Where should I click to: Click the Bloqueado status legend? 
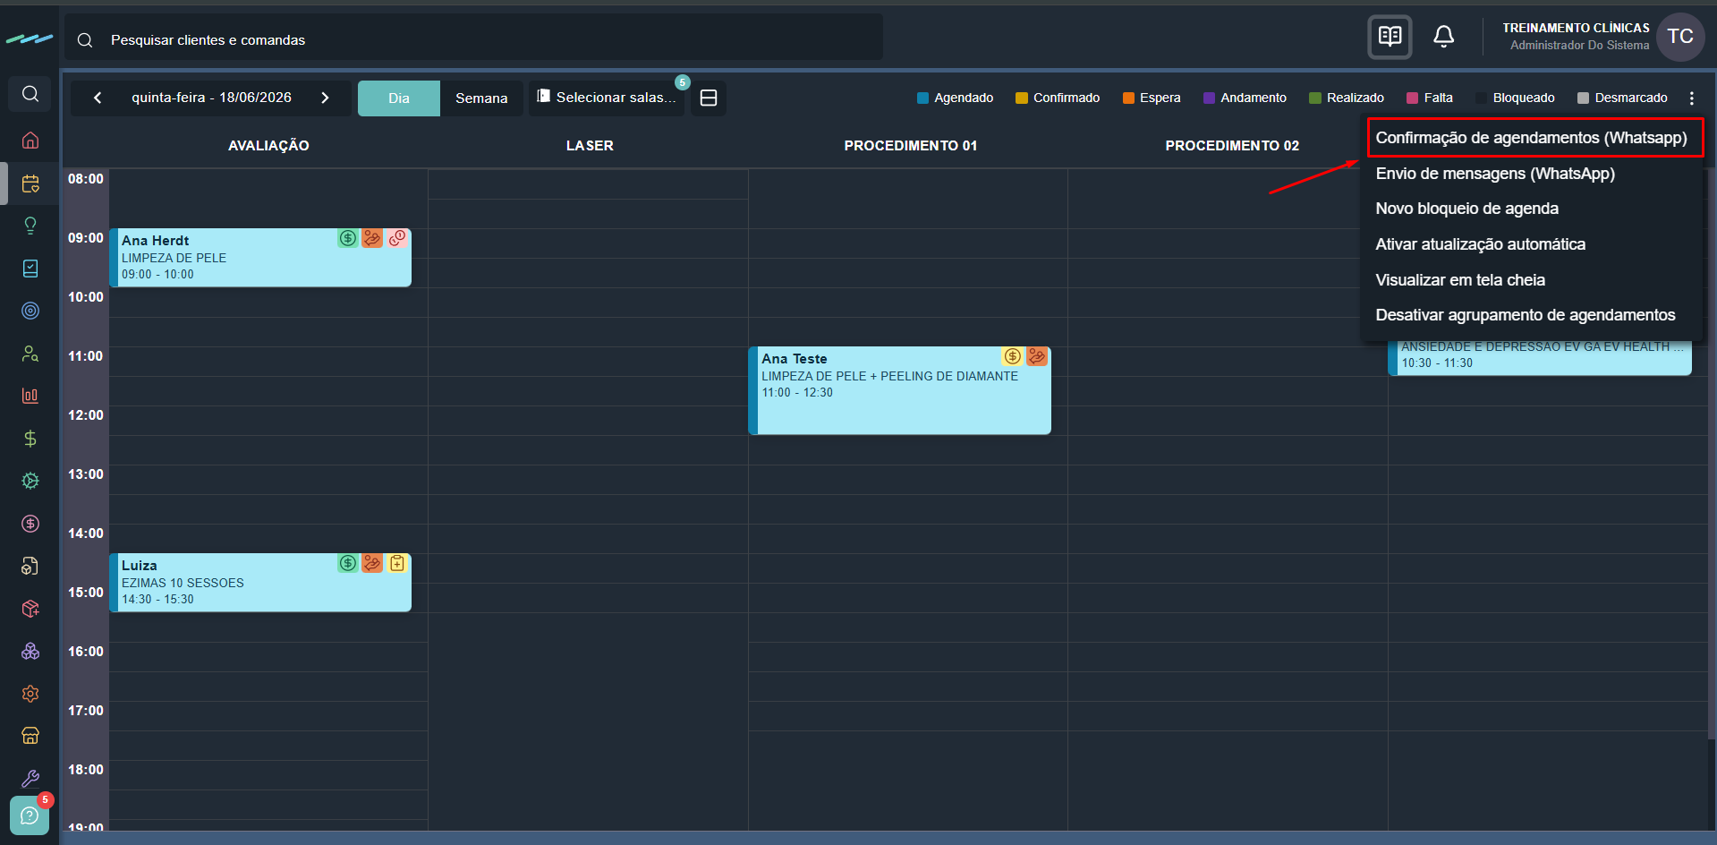tap(1515, 98)
